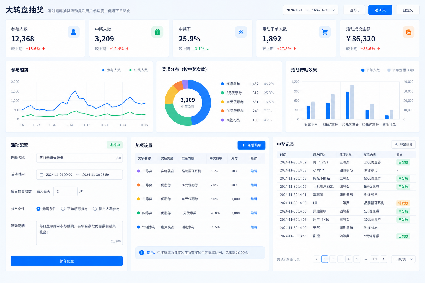Click the shopping cart icon in 带动下单人数 card
Image resolution: width=425 pixels, height=283 pixels.
(325, 32)
